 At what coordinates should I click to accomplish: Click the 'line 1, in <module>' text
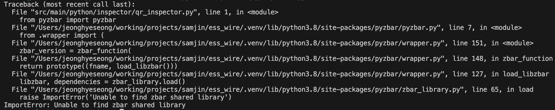[x=242, y=12]
